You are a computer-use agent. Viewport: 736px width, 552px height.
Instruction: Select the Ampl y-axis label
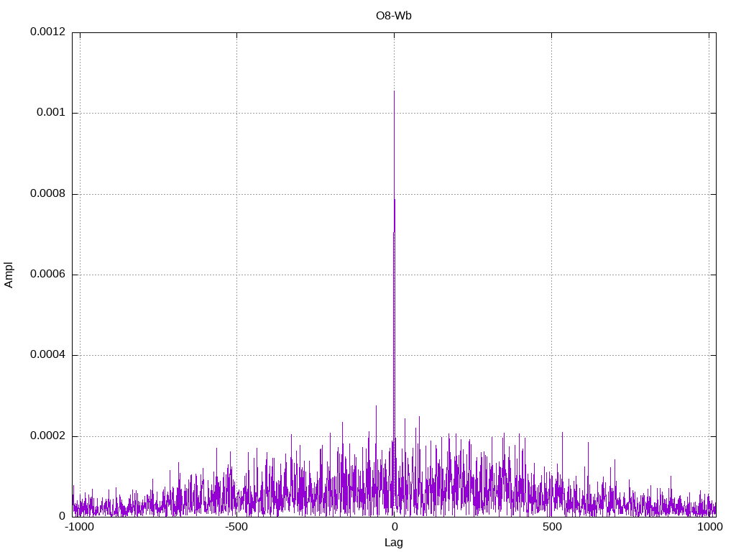(9, 275)
